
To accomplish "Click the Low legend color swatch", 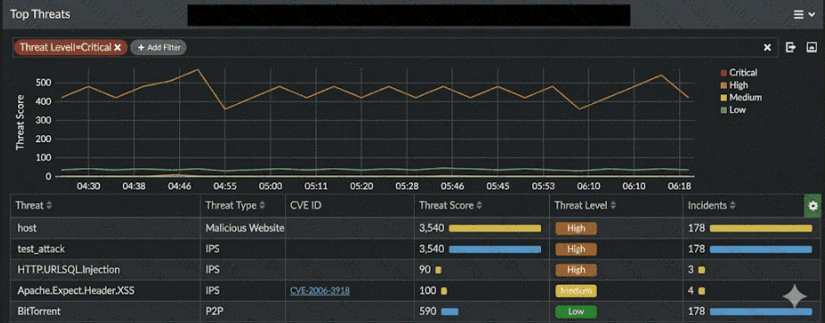I will point(724,110).
